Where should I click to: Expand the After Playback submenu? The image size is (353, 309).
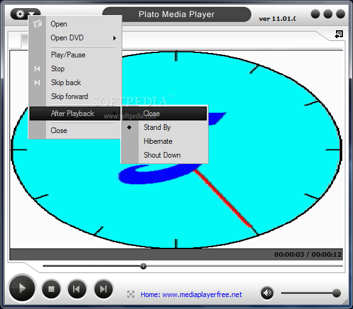pos(75,114)
